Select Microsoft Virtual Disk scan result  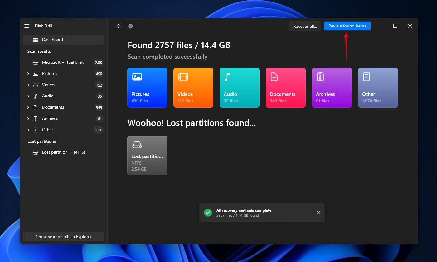[x=64, y=62]
